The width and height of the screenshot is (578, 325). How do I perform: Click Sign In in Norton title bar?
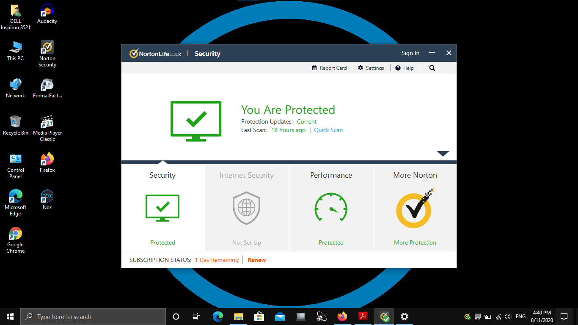point(410,53)
